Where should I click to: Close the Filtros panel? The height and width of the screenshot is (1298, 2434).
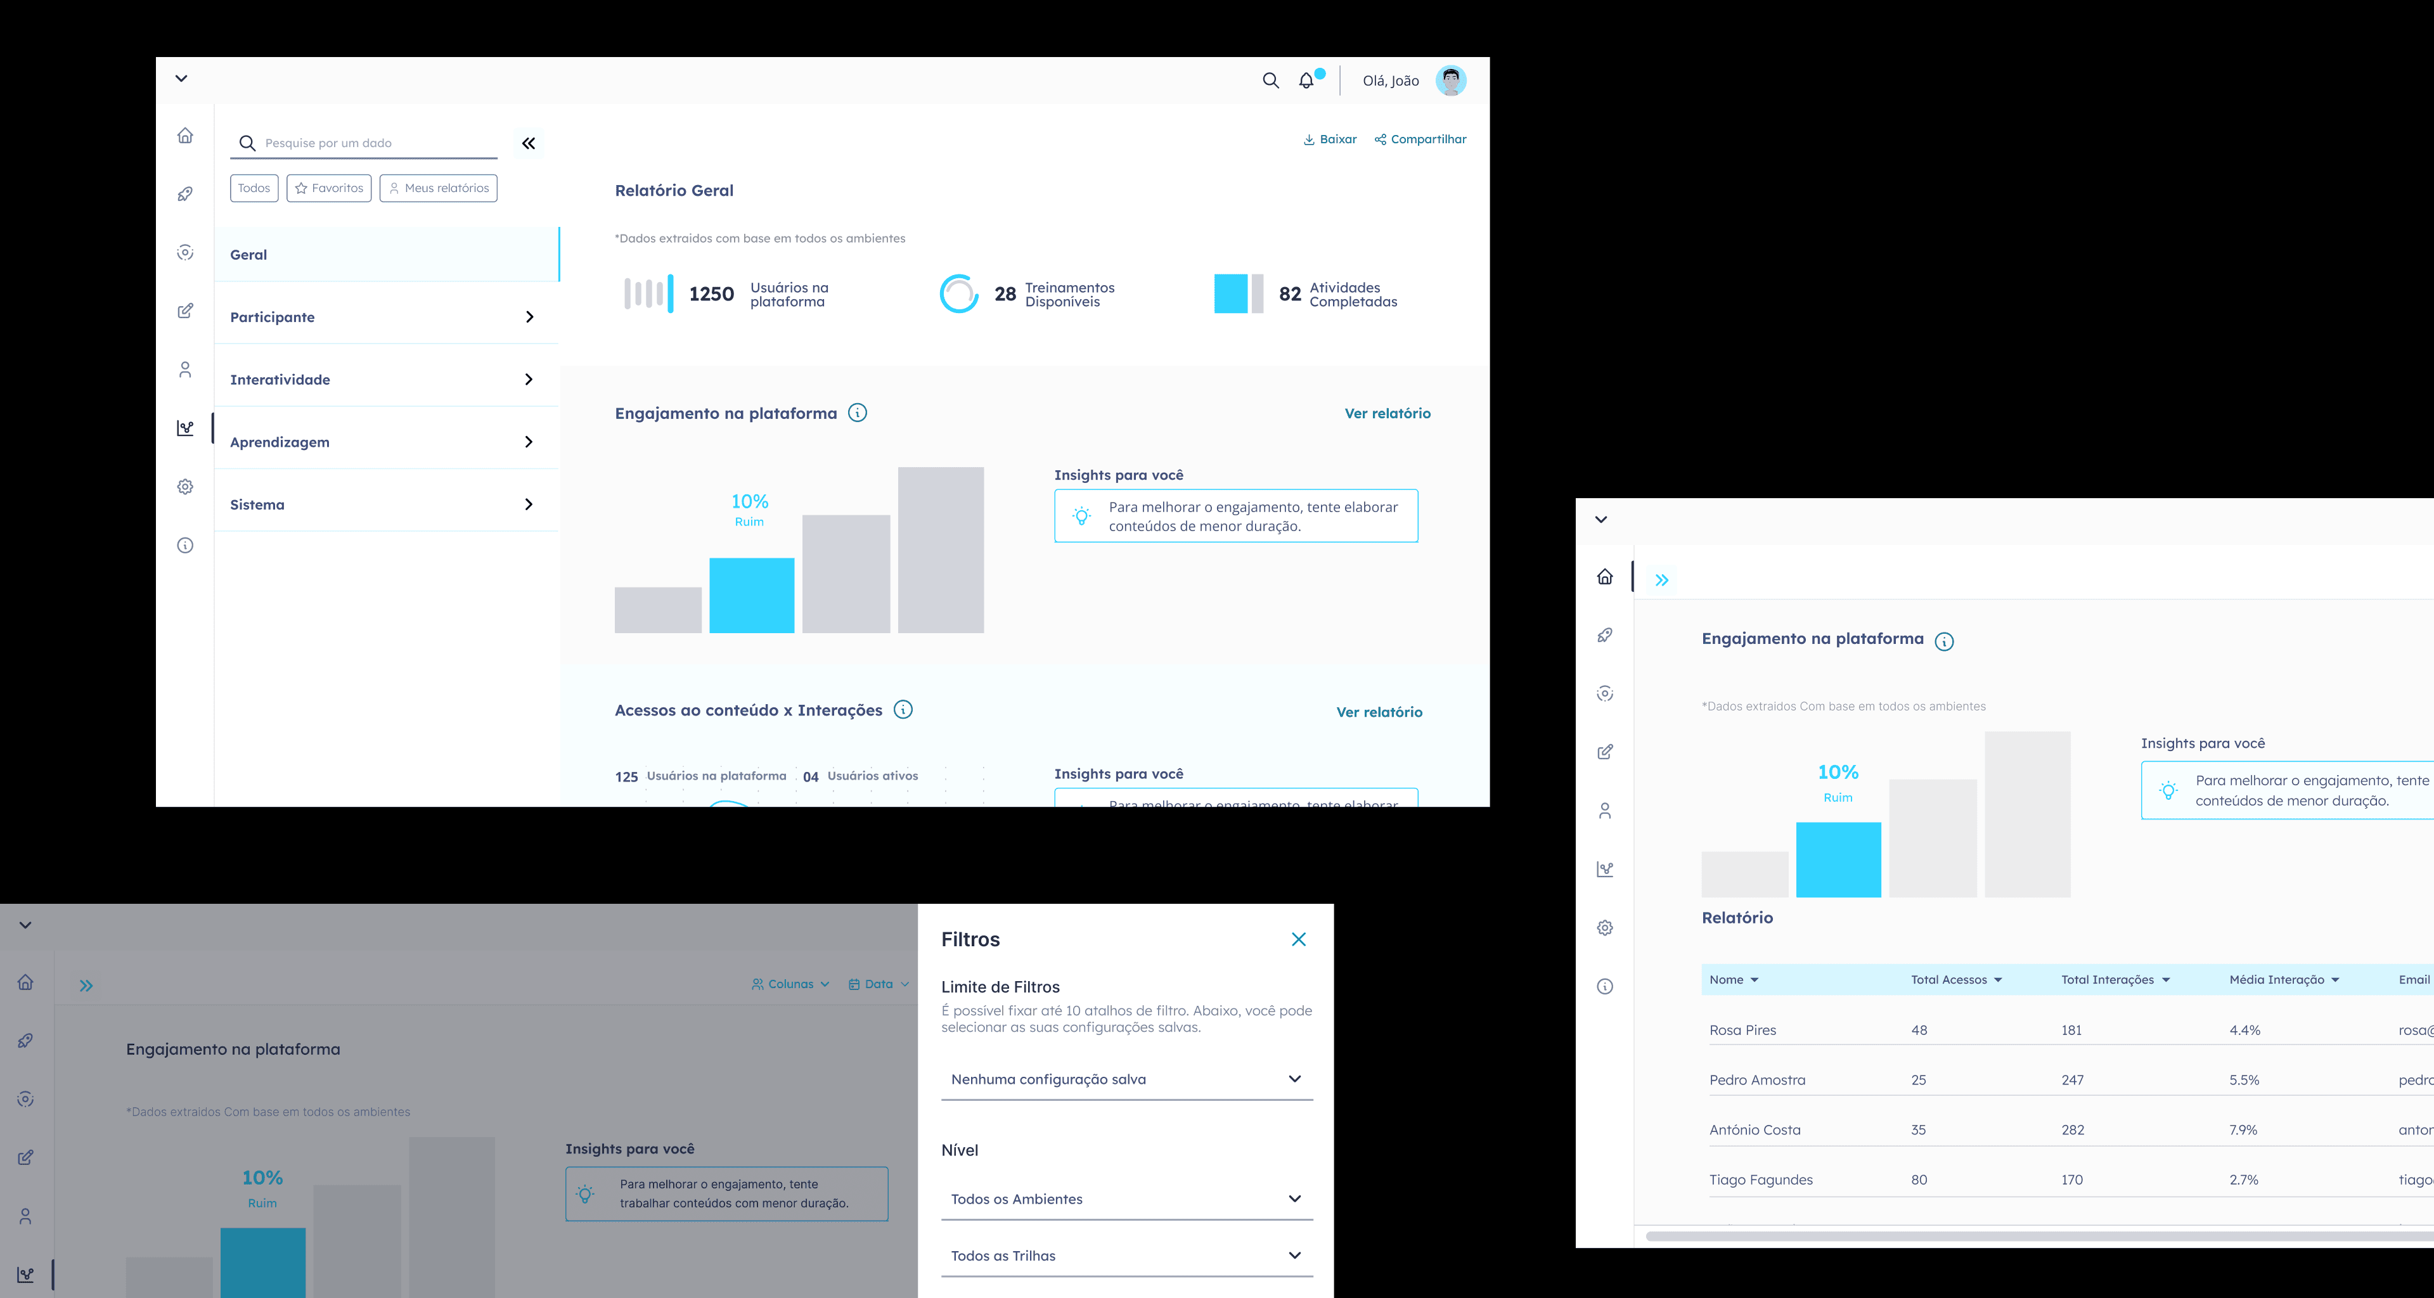(x=1298, y=939)
